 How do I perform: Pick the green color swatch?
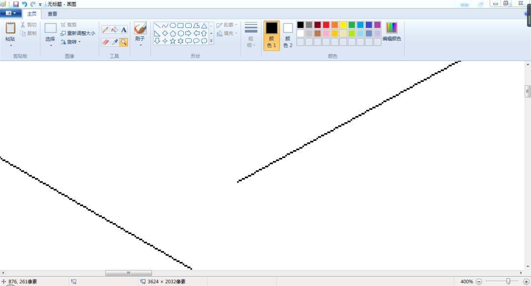(352, 25)
